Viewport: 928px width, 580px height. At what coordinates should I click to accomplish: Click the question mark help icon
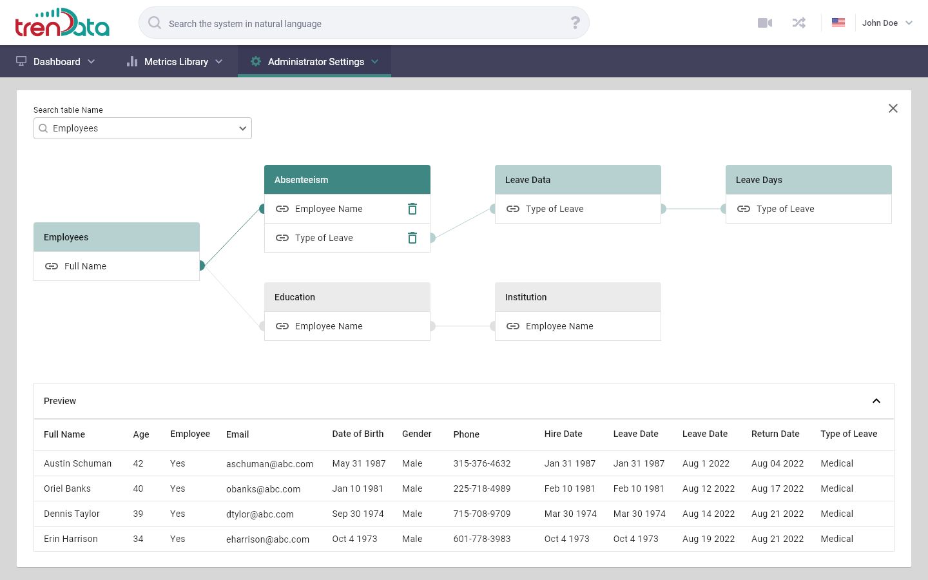[x=575, y=23]
